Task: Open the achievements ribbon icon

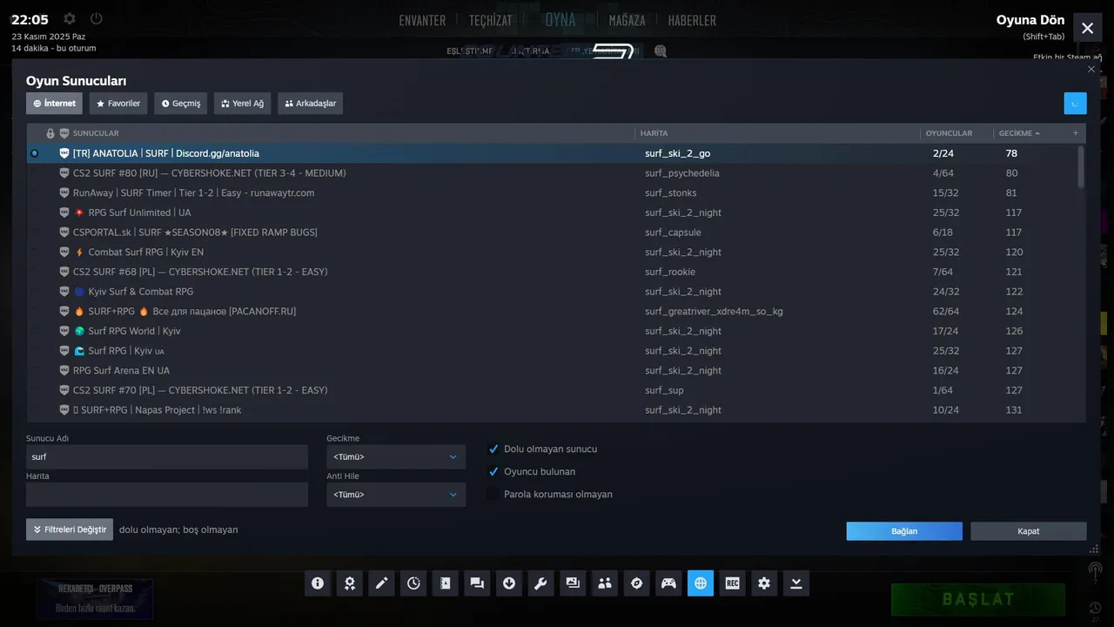Action: pos(349,583)
